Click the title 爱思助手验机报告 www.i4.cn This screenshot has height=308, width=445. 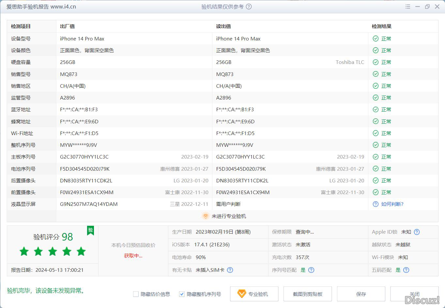tap(41, 7)
